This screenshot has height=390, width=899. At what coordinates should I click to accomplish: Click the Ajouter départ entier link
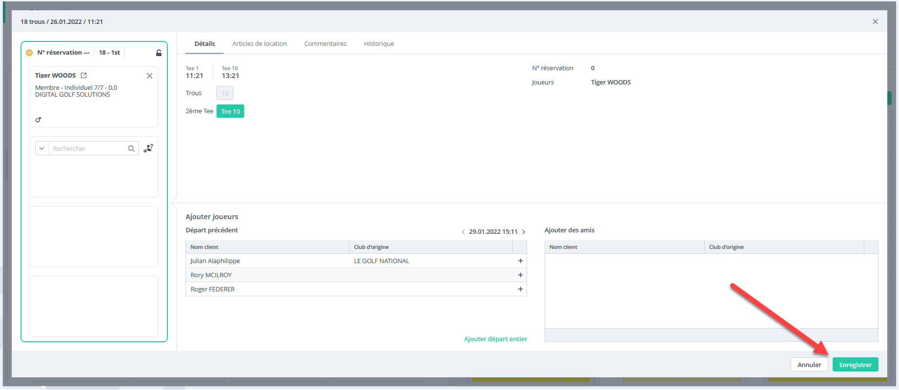coord(495,339)
